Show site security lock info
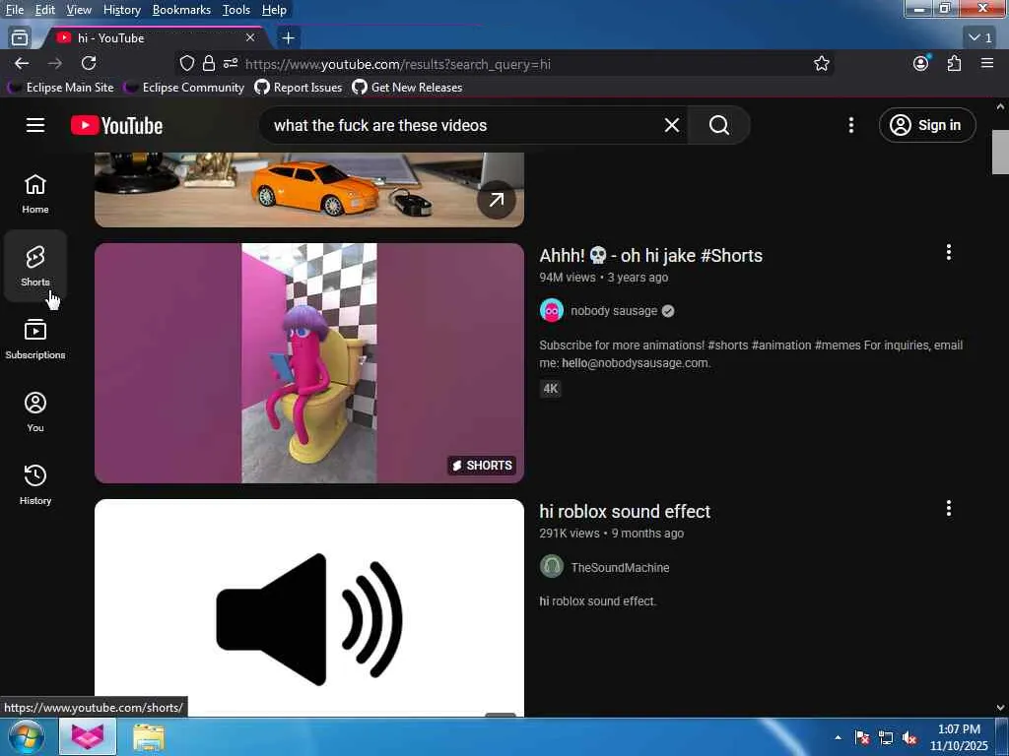The height and width of the screenshot is (756, 1009). tap(209, 63)
